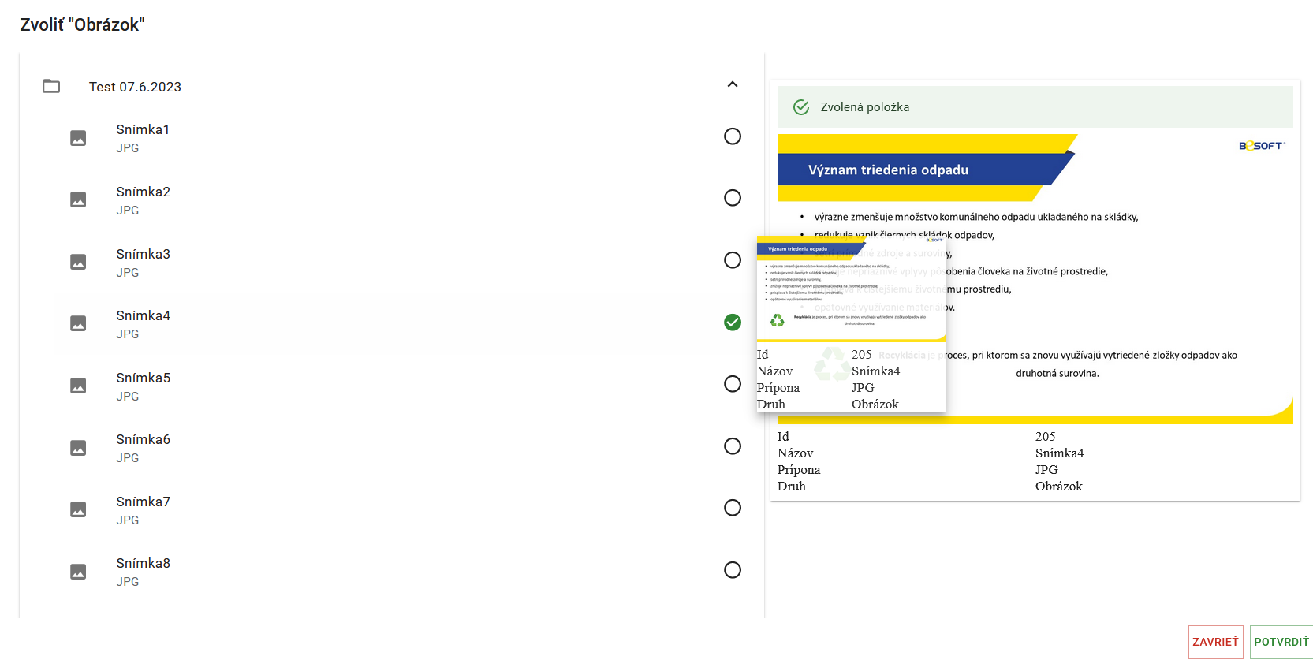This screenshot has width=1313, height=660.
Task: Select the Snímka6 radio button
Action: point(733,446)
